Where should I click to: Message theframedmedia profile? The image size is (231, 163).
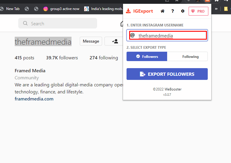91,41
